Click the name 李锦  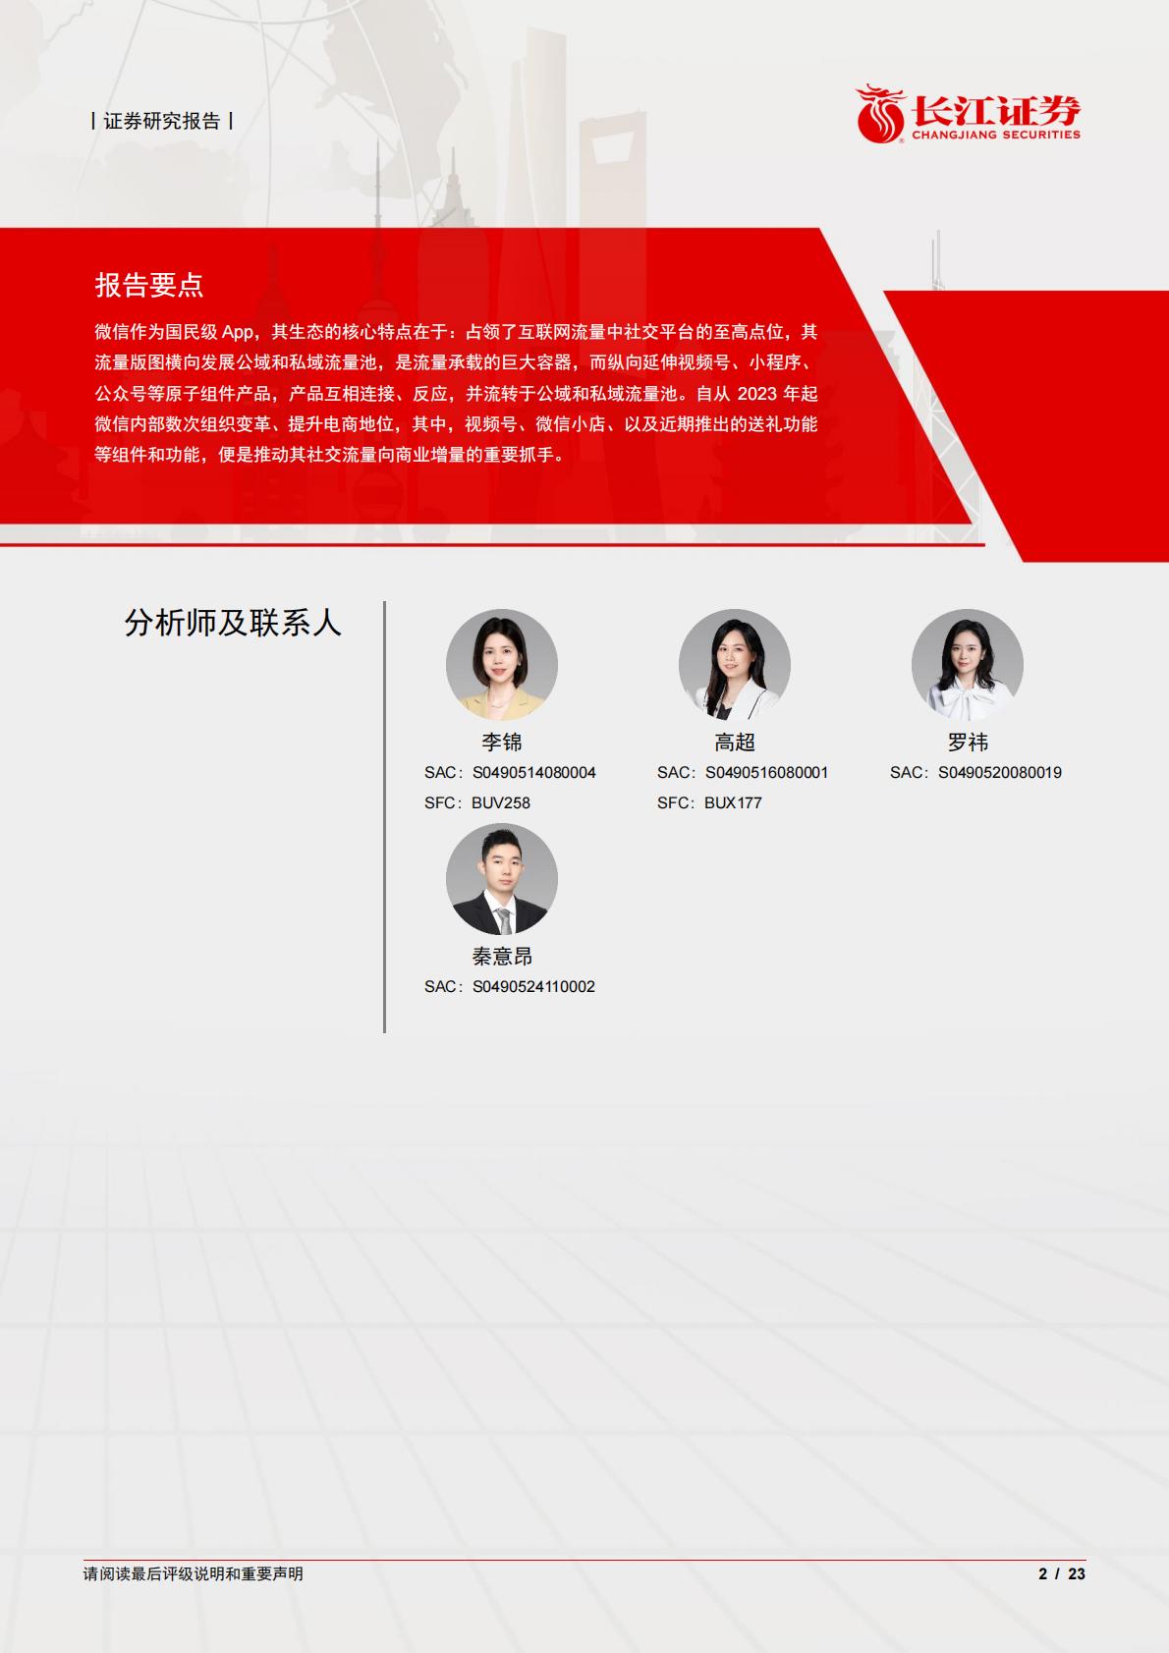click(502, 743)
